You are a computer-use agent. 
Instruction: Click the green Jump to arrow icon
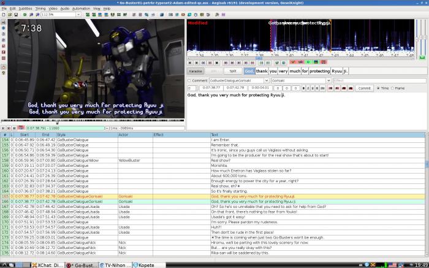[25, 15]
